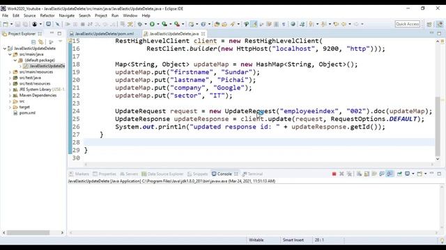This screenshot has width=446, height=250.
Task: Click Collapse All in Project Explorer
Action: [x=33, y=42]
